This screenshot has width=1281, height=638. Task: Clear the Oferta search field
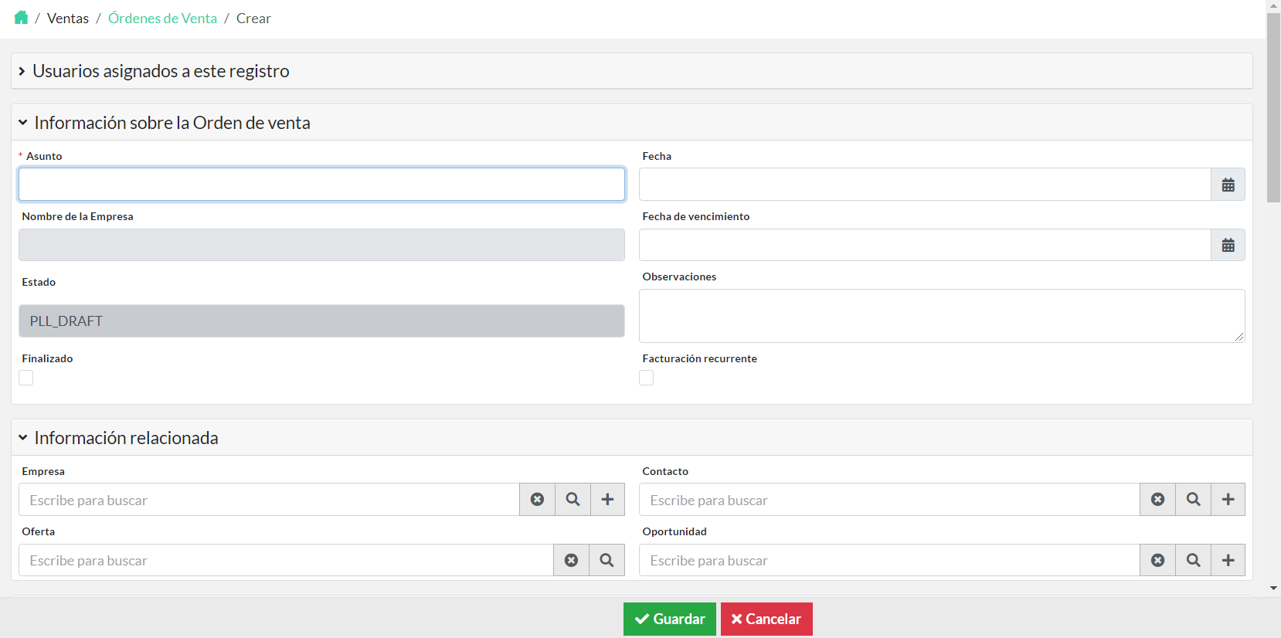click(571, 560)
